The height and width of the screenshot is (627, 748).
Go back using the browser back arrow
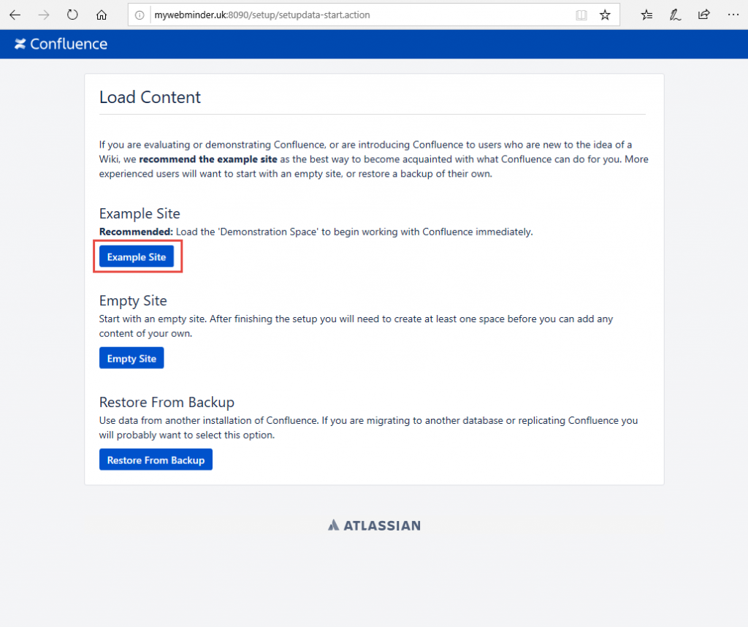coord(15,15)
